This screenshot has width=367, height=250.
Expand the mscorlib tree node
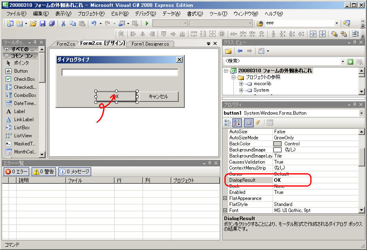coord(241,84)
